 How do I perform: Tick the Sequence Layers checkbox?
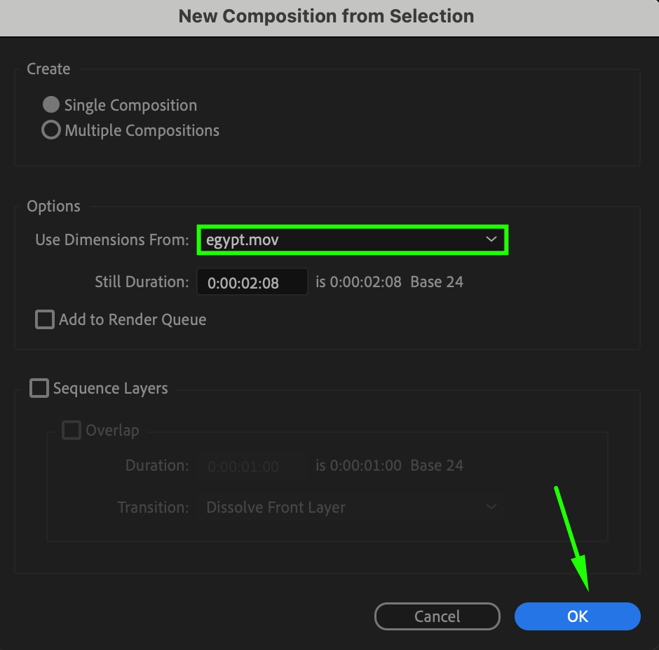[39, 388]
